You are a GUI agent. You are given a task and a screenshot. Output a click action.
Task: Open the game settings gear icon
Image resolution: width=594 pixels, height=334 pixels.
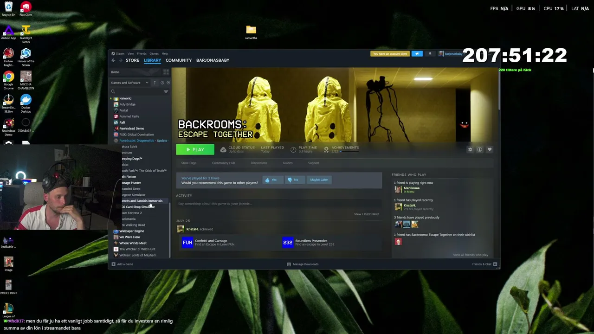470,149
